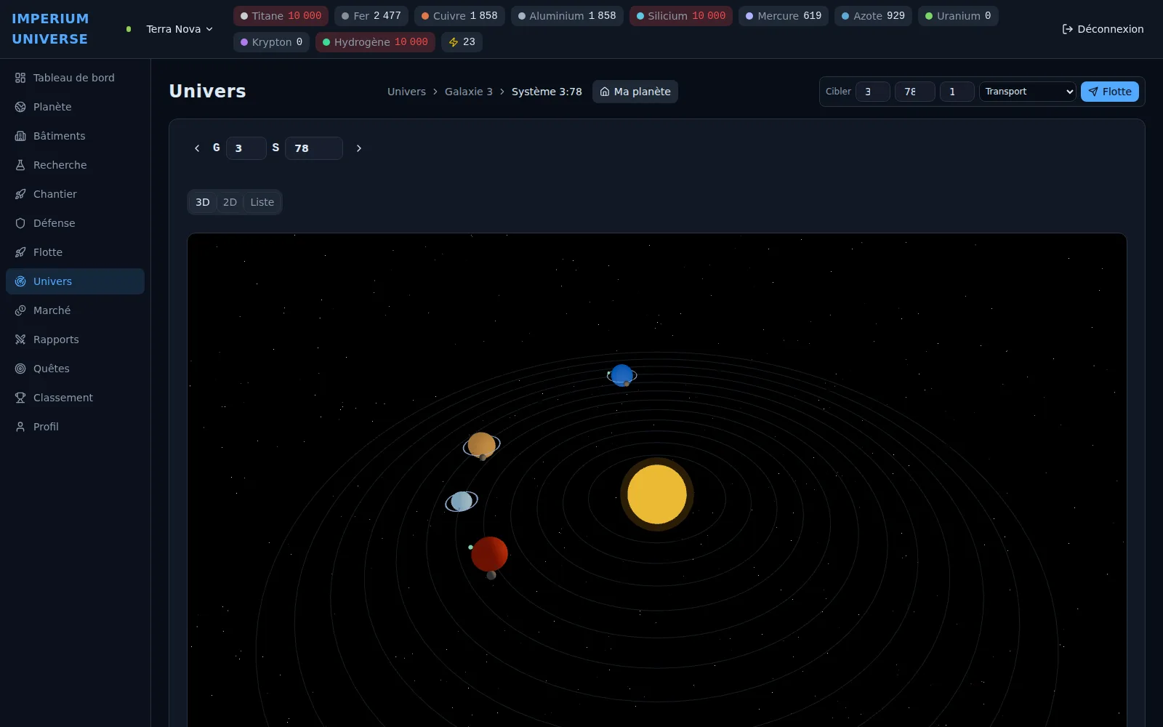Open the Recherche menu item

click(75, 165)
